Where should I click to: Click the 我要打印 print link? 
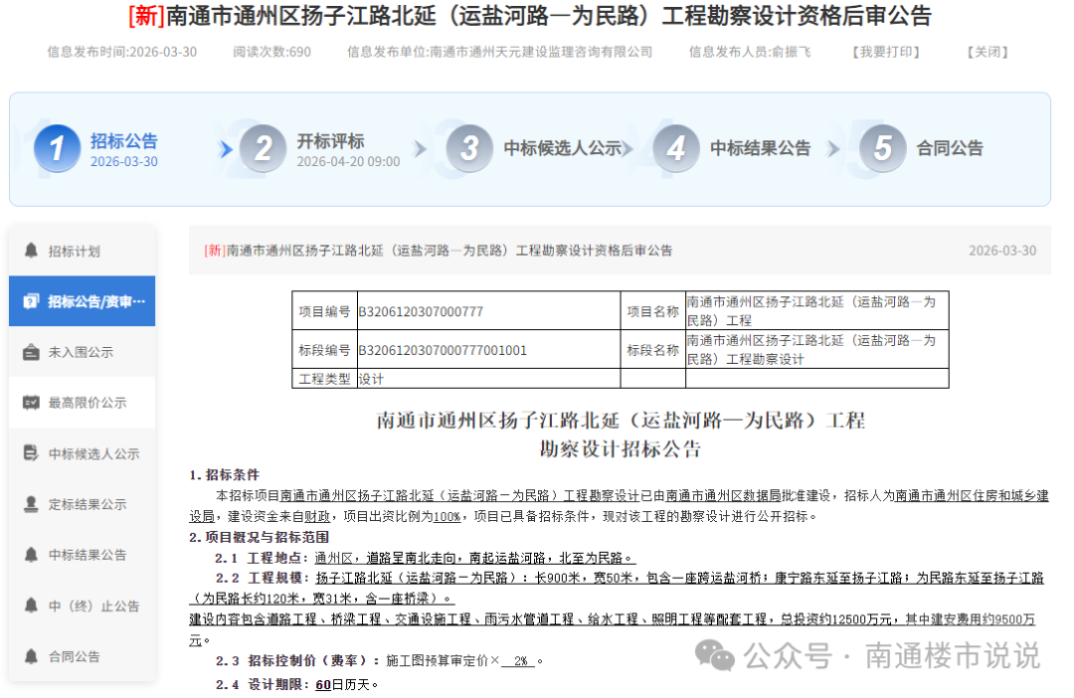(885, 52)
